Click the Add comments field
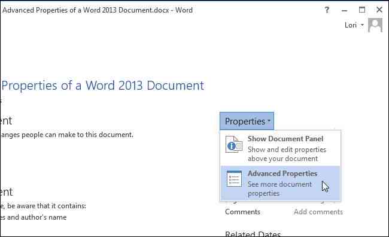The width and height of the screenshot is (389, 237). pos(318,212)
